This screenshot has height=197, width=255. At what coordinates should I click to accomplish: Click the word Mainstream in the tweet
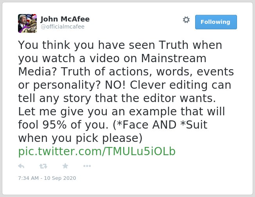click(174, 58)
